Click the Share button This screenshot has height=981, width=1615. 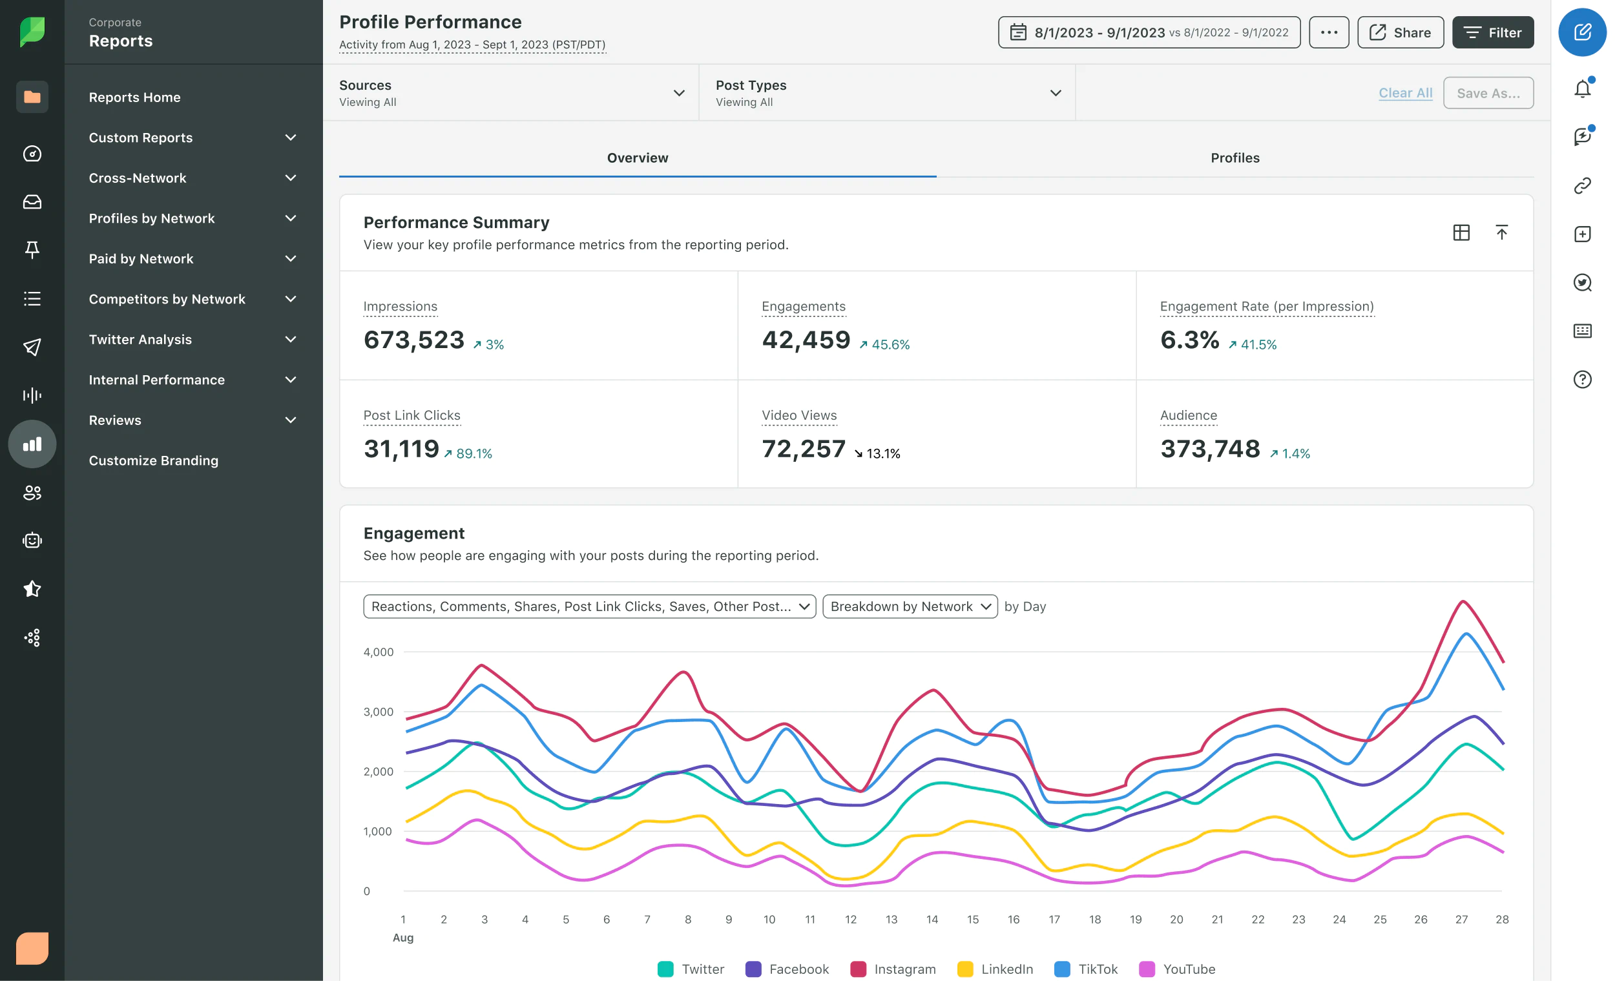click(x=1399, y=32)
